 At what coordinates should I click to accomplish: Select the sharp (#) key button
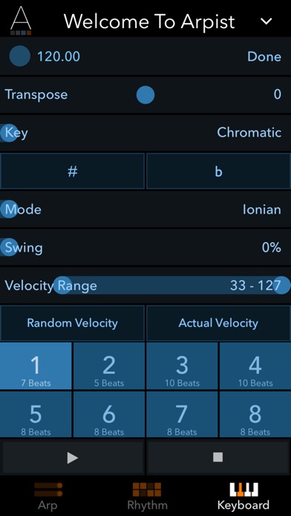coord(73,171)
